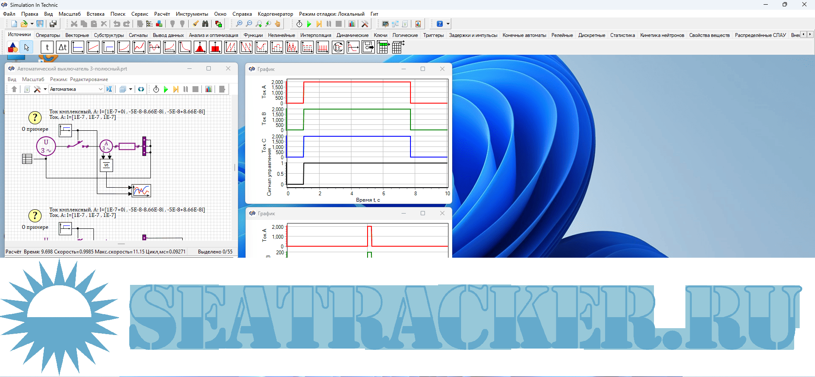This screenshot has width=815, height=377.
Task: Click the save floppy disk icon
Action: click(40, 24)
